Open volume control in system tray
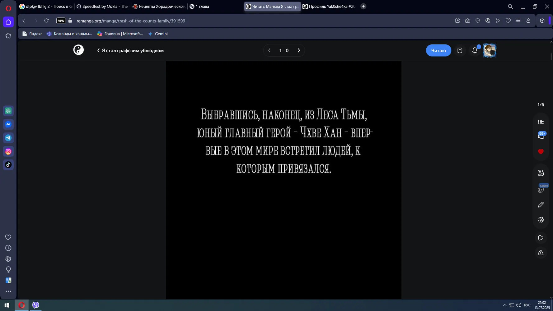553x311 pixels. pyautogui.click(x=518, y=305)
